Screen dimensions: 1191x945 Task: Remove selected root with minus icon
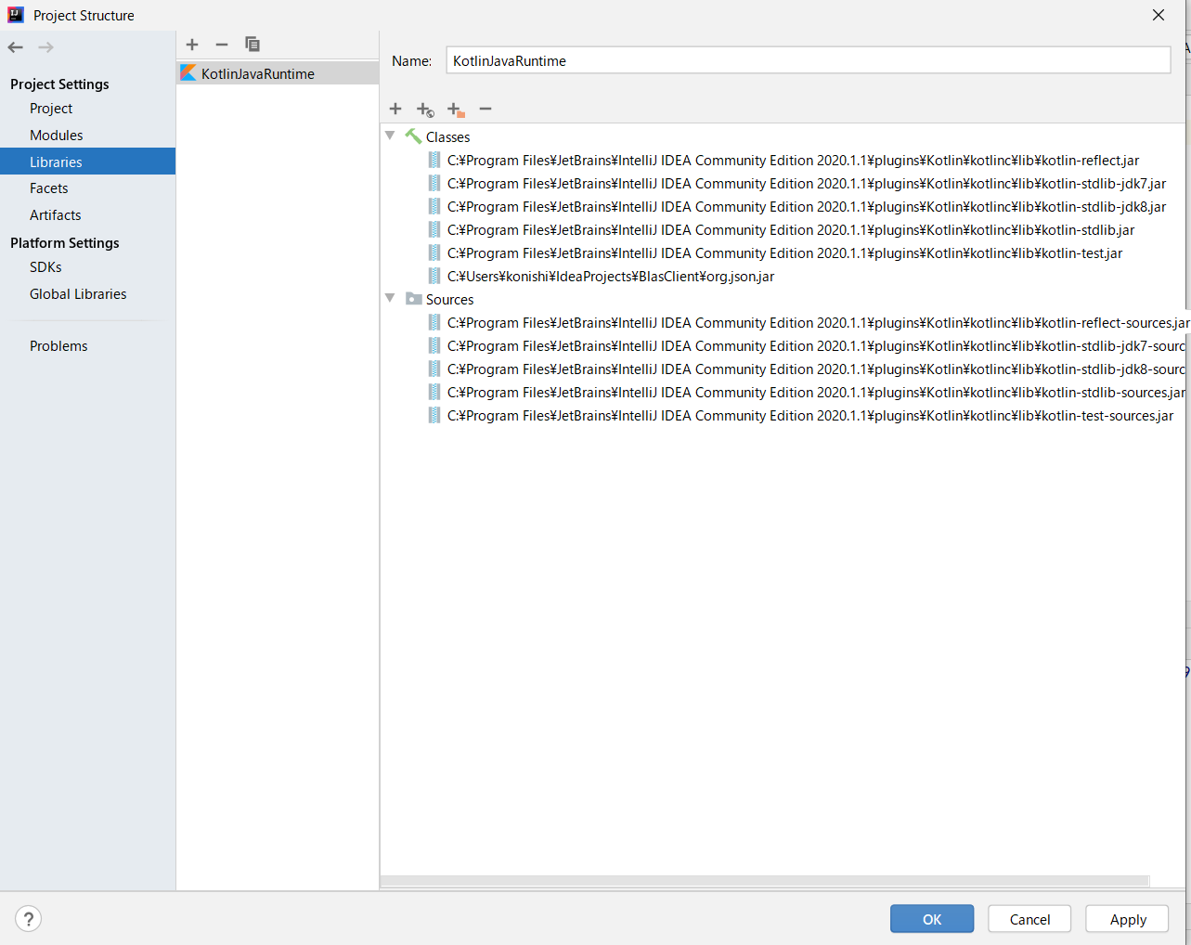[x=485, y=109]
